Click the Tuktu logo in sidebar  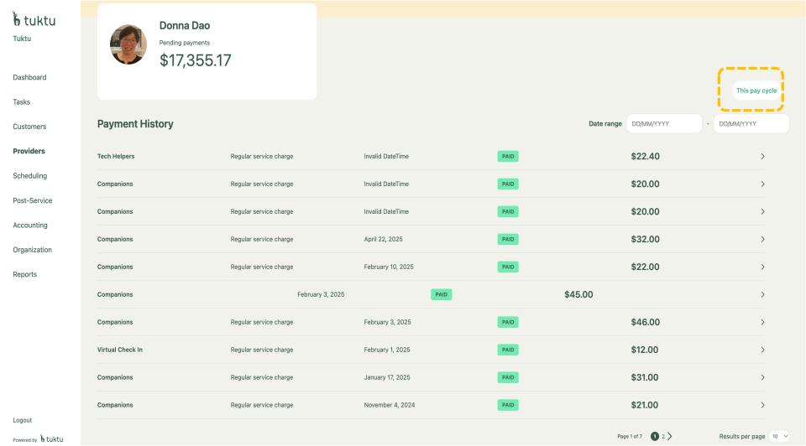tap(34, 19)
